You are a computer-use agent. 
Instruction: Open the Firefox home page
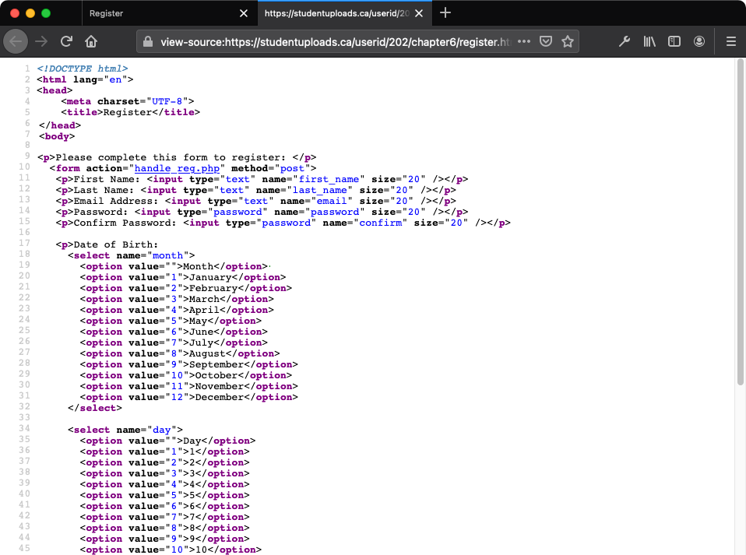click(91, 42)
